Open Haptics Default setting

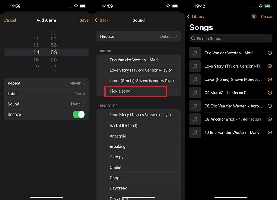tap(138, 36)
